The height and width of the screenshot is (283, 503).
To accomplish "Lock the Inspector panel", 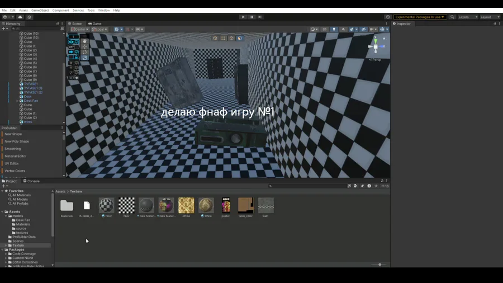I will (495, 23).
